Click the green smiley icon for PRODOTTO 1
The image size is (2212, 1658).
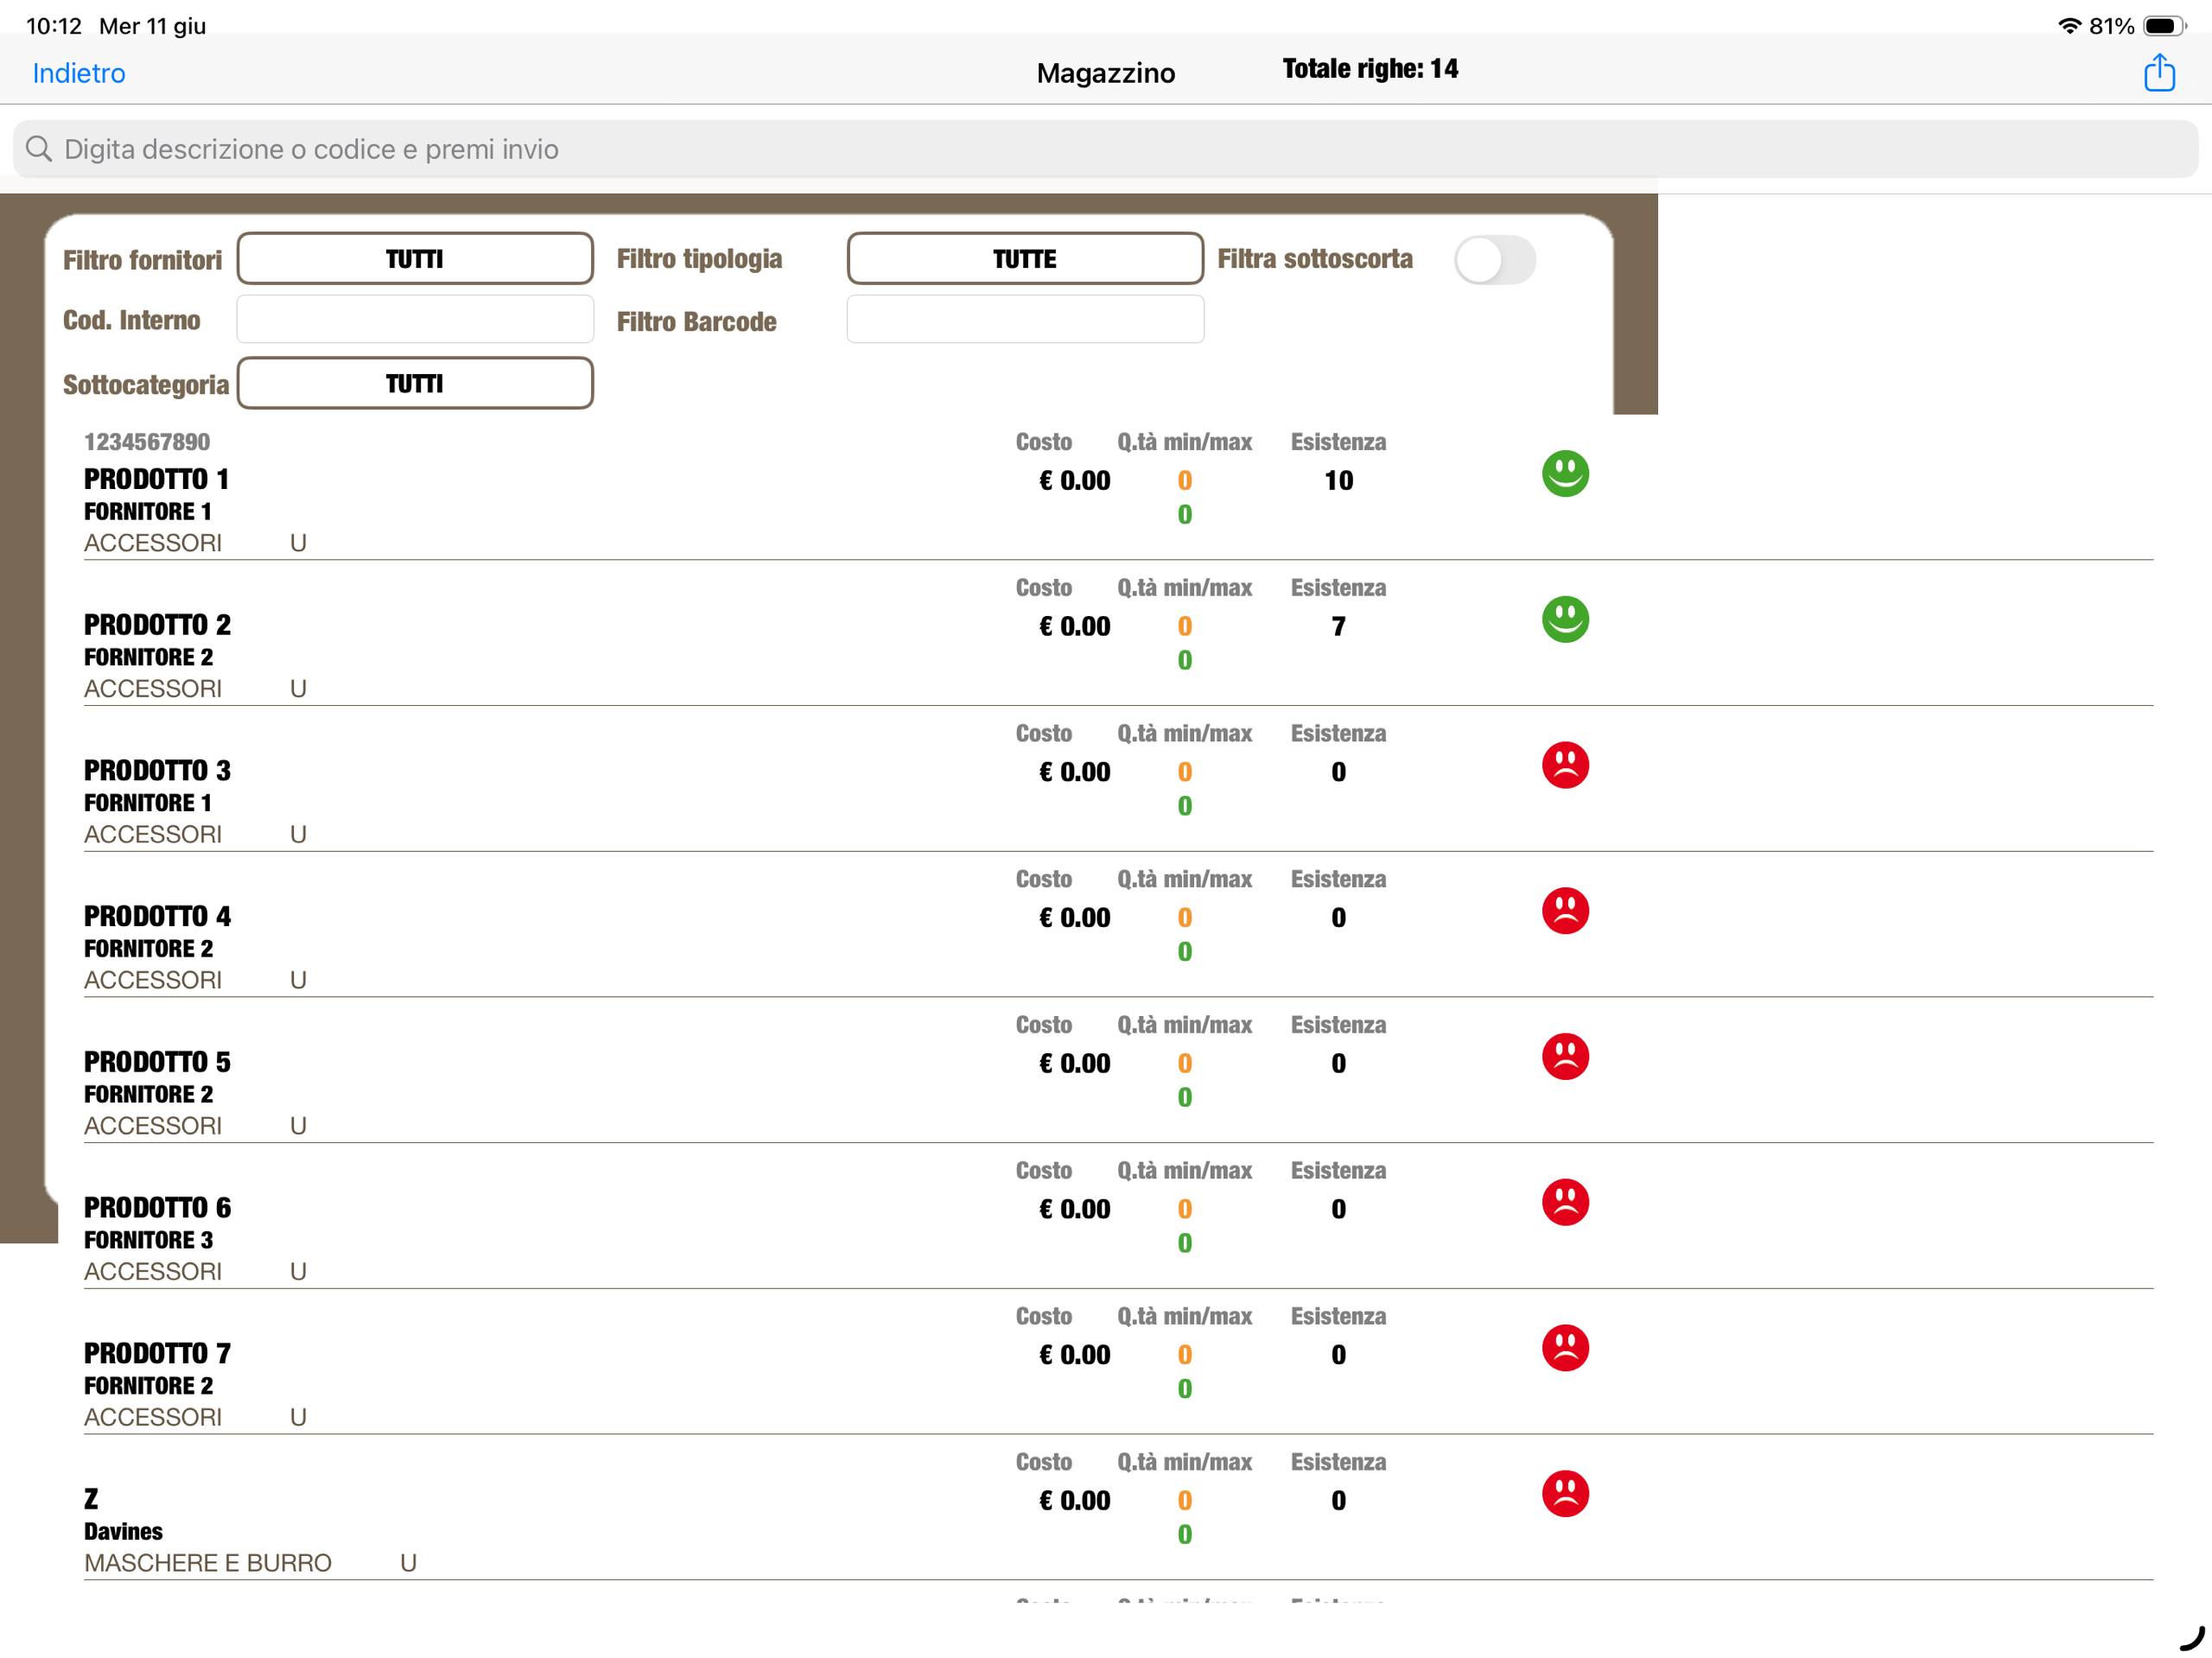(1565, 473)
